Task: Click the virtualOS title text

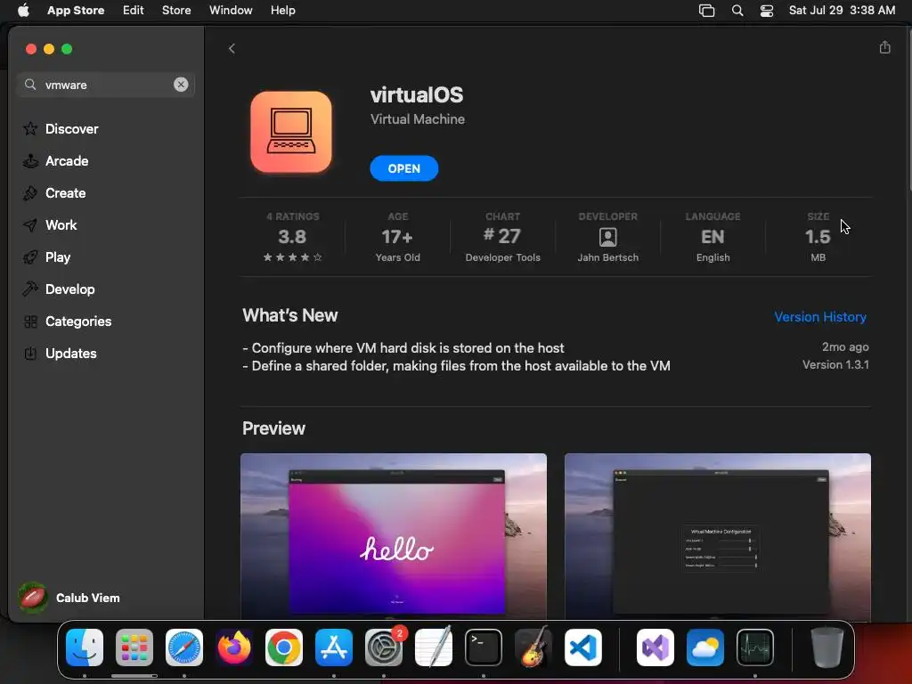Action: tap(417, 94)
